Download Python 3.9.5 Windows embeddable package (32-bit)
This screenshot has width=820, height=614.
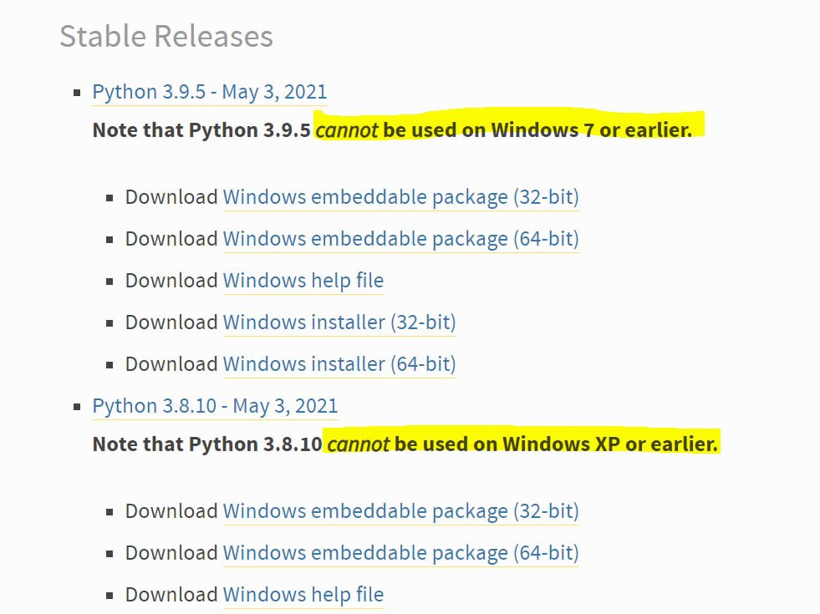400,197
